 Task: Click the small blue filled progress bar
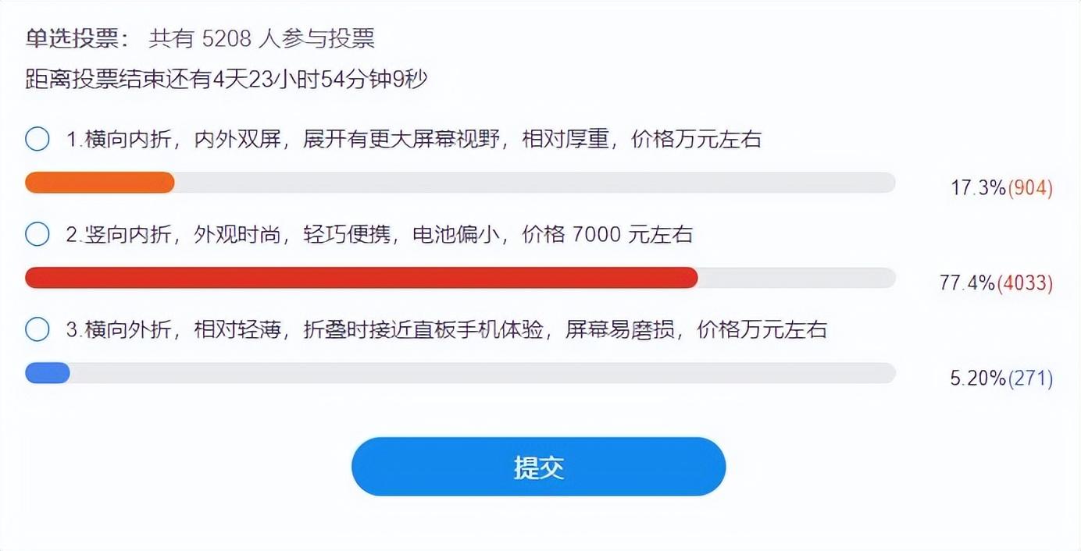[48, 373]
